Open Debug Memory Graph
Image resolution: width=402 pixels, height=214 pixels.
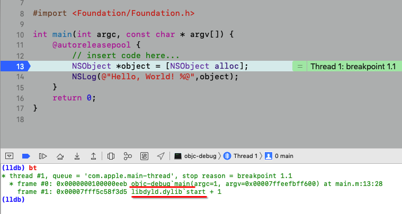(x=128, y=156)
